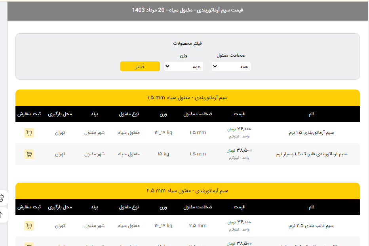Click cart icon for فابریک ۱.۵ بسیار نرم row
The width and height of the screenshot is (369, 246).
[x=29, y=154]
